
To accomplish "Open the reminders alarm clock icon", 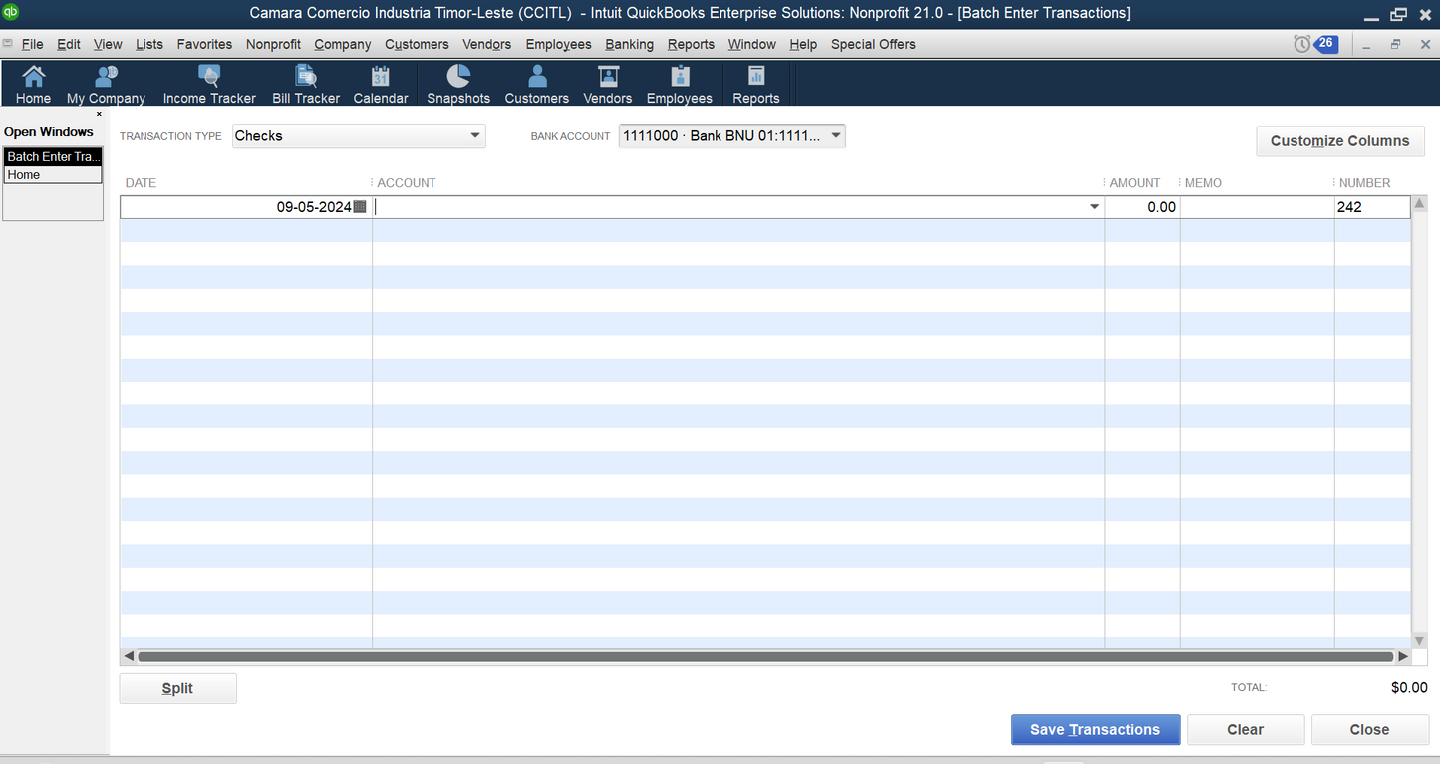I will tap(1301, 44).
